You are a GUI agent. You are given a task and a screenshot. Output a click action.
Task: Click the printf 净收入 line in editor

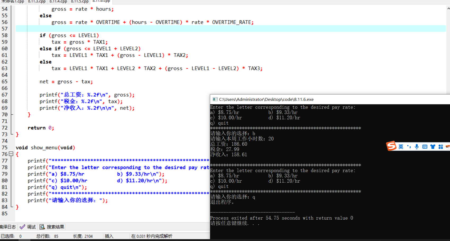click(87, 108)
